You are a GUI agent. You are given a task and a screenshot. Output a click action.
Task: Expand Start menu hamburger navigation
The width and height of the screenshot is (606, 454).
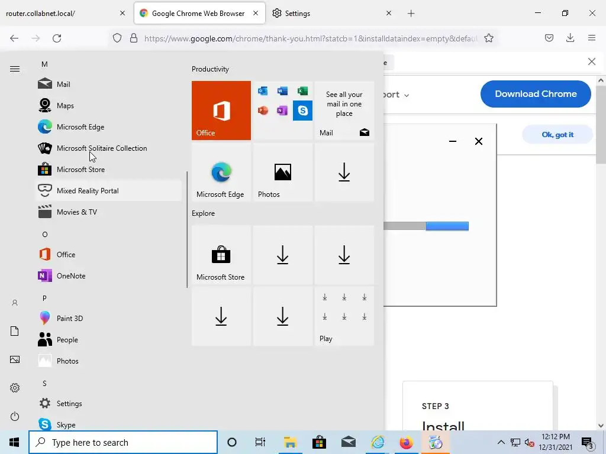point(15,69)
